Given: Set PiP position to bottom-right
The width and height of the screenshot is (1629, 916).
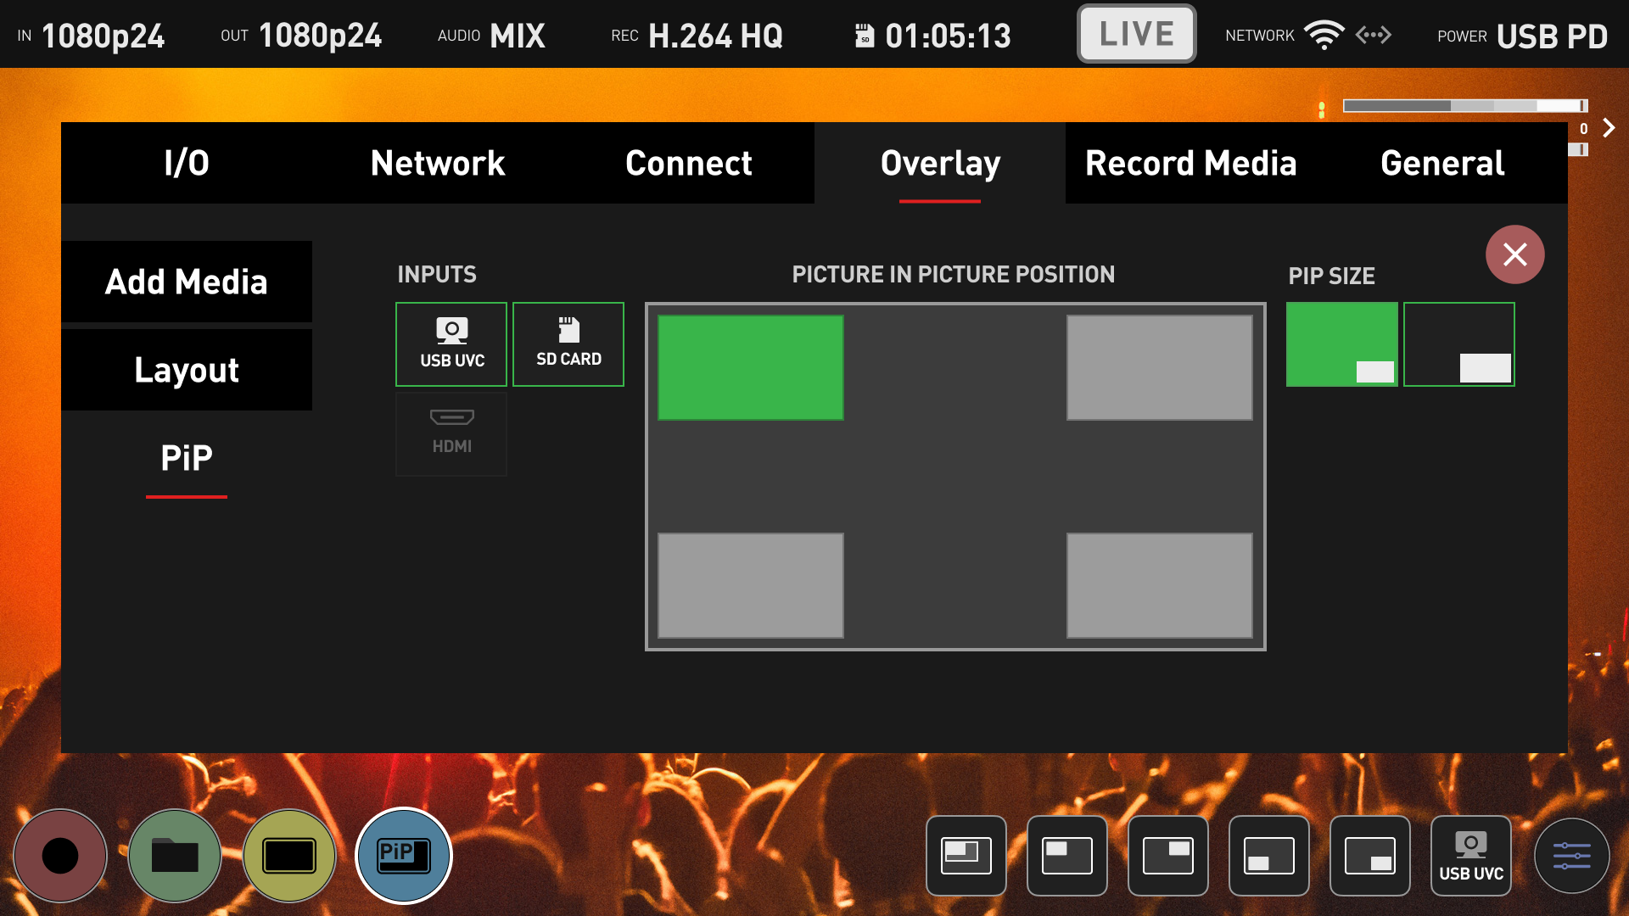Looking at the screenshot, I should 1159,585.
